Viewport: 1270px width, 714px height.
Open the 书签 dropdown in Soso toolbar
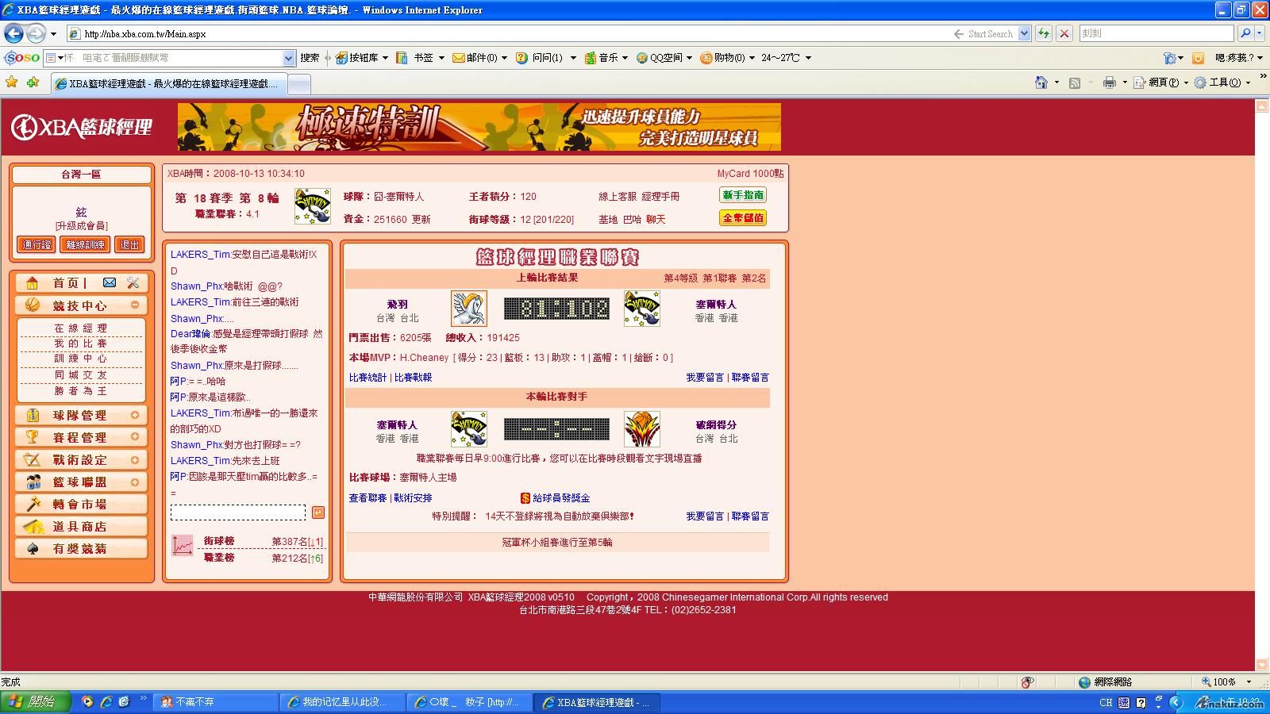441,58
